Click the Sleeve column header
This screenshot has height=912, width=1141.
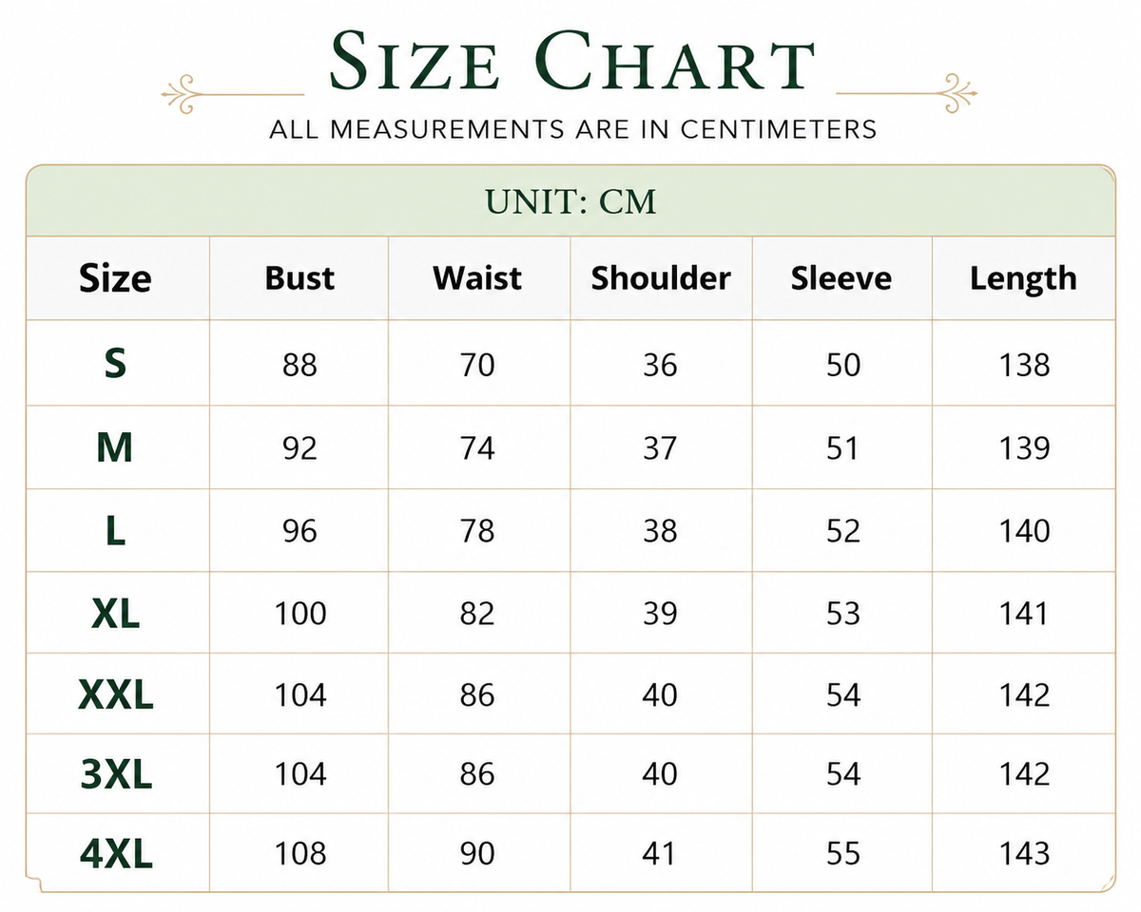coord(841,278)
